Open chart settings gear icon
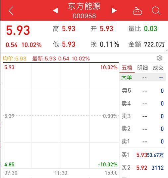 (160, 58)
